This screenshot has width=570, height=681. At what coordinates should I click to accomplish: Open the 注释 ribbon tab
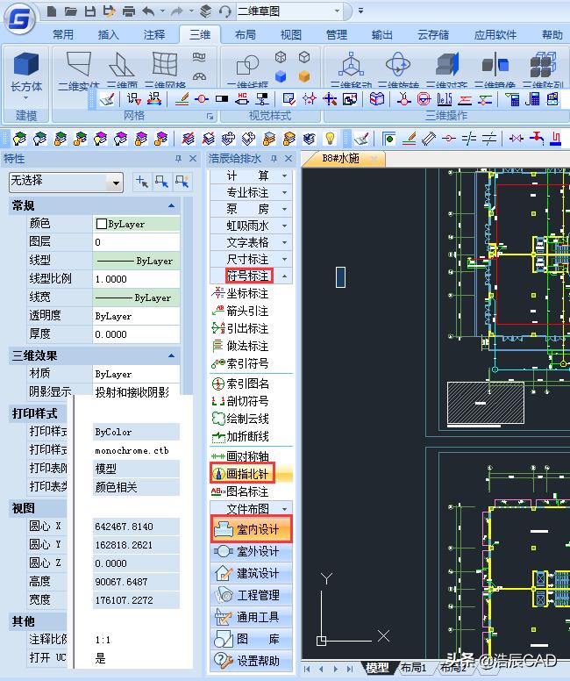(154, 35)
